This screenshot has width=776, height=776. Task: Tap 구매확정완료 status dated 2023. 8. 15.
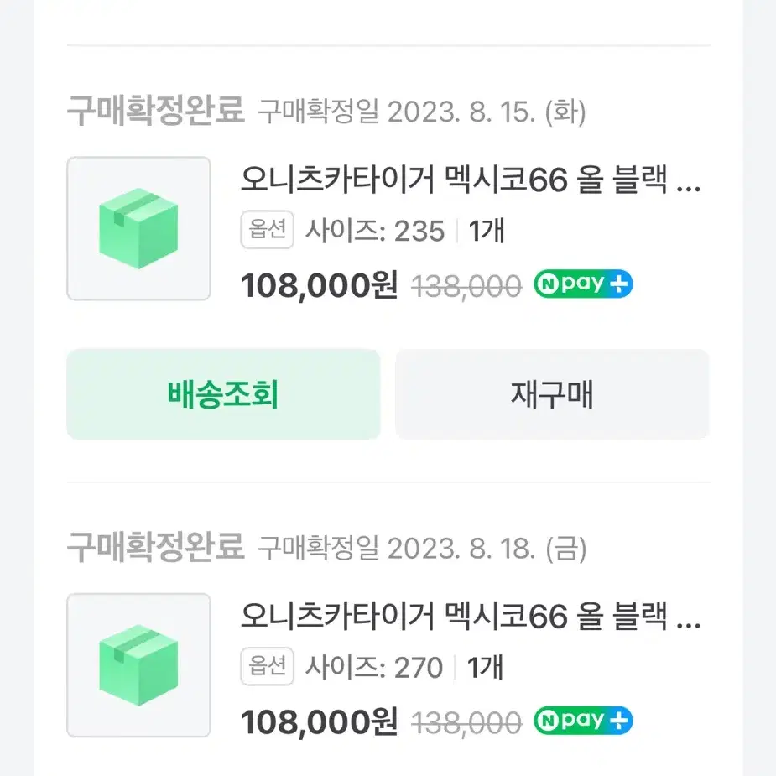155,110
